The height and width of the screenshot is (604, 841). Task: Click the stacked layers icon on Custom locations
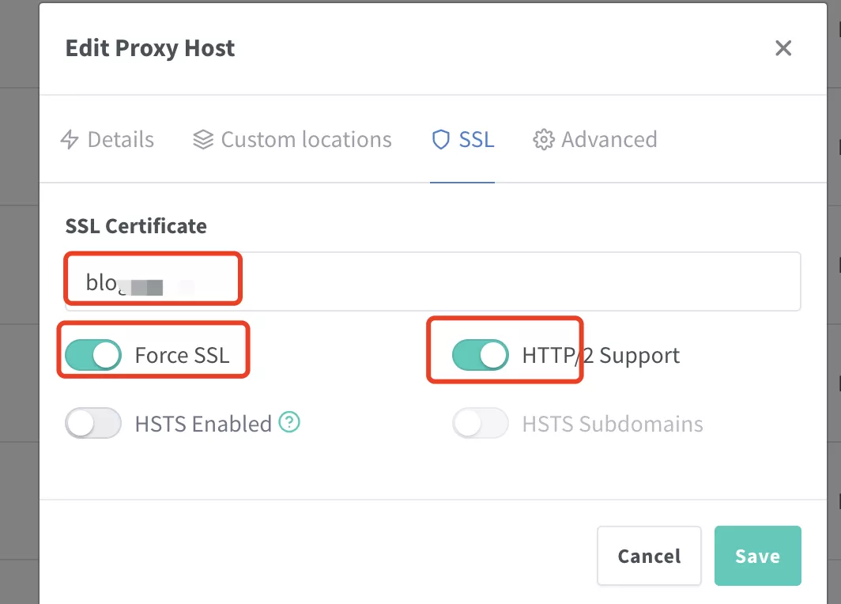pyautogui.click(x=202, y=138)
